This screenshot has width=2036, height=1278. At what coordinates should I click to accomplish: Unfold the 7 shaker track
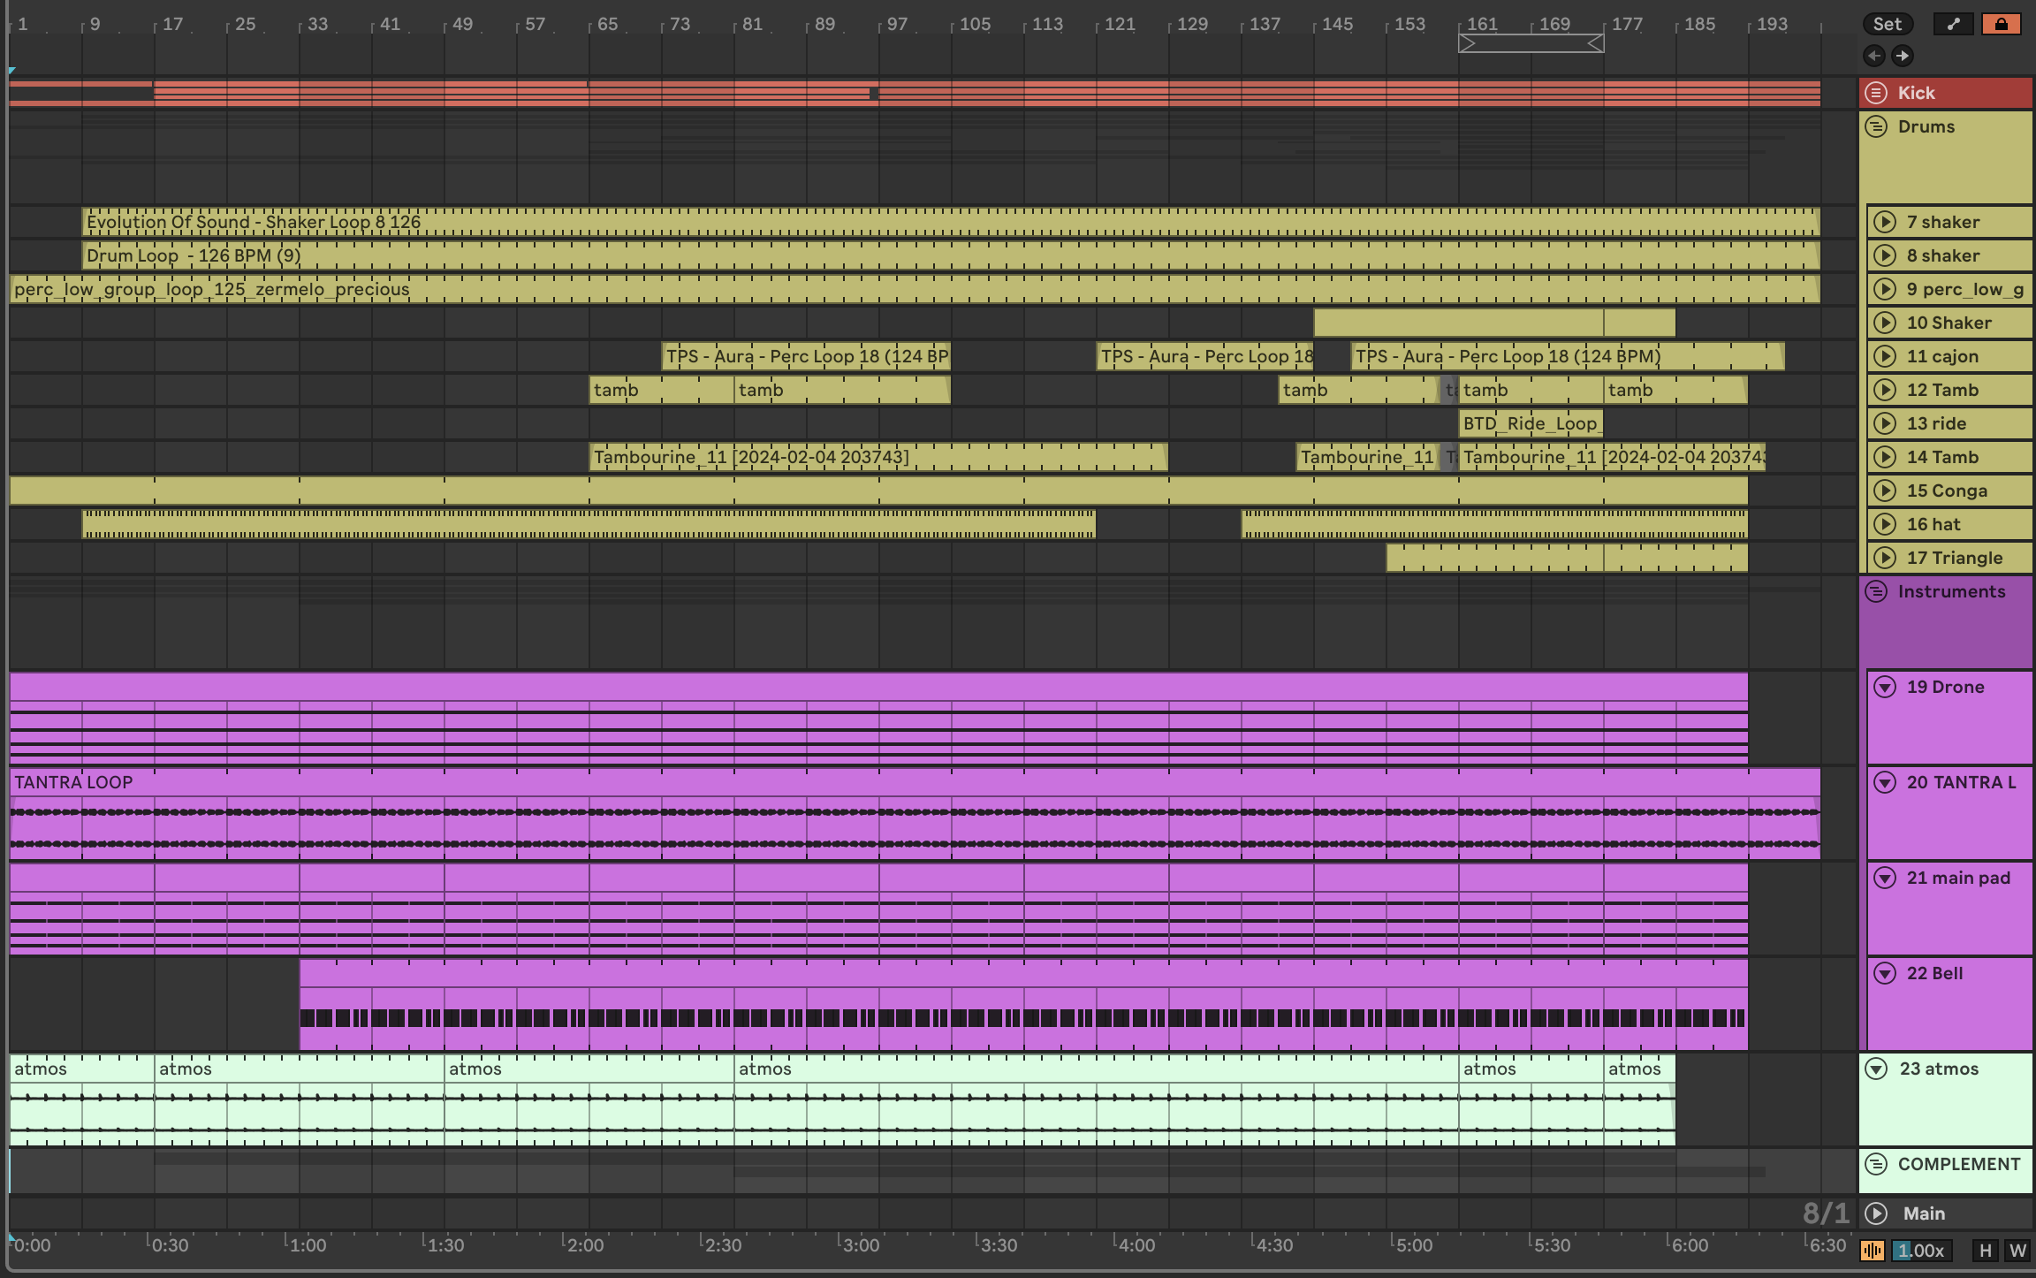click(1885, 222)
